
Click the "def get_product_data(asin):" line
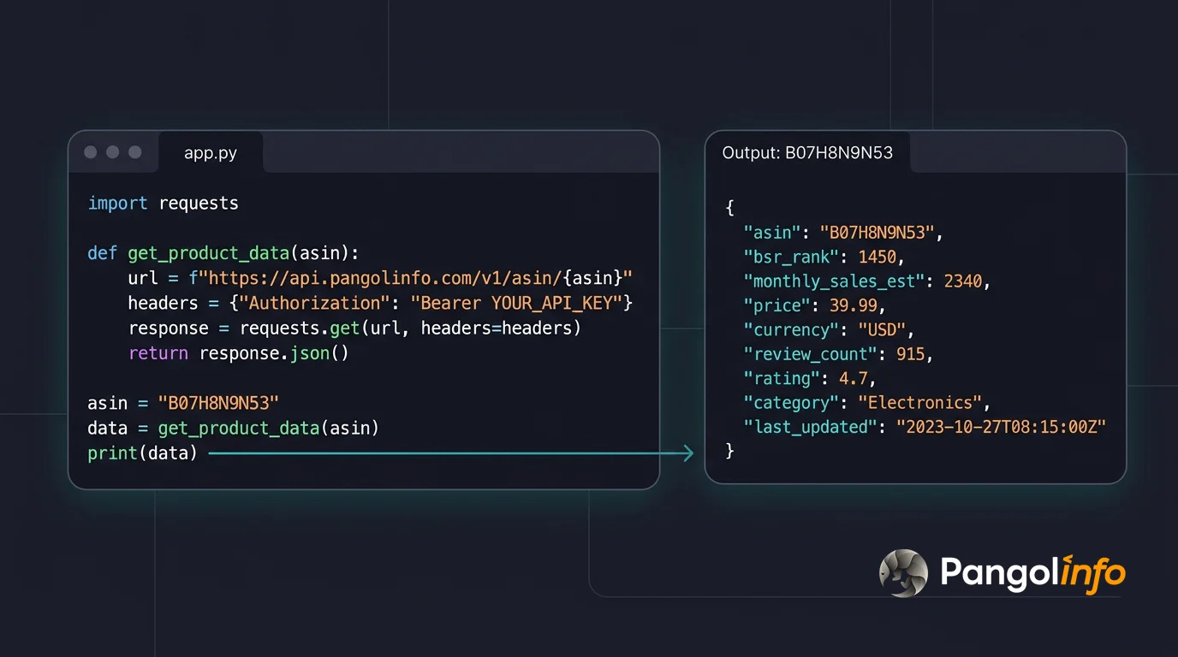(223, 253)
